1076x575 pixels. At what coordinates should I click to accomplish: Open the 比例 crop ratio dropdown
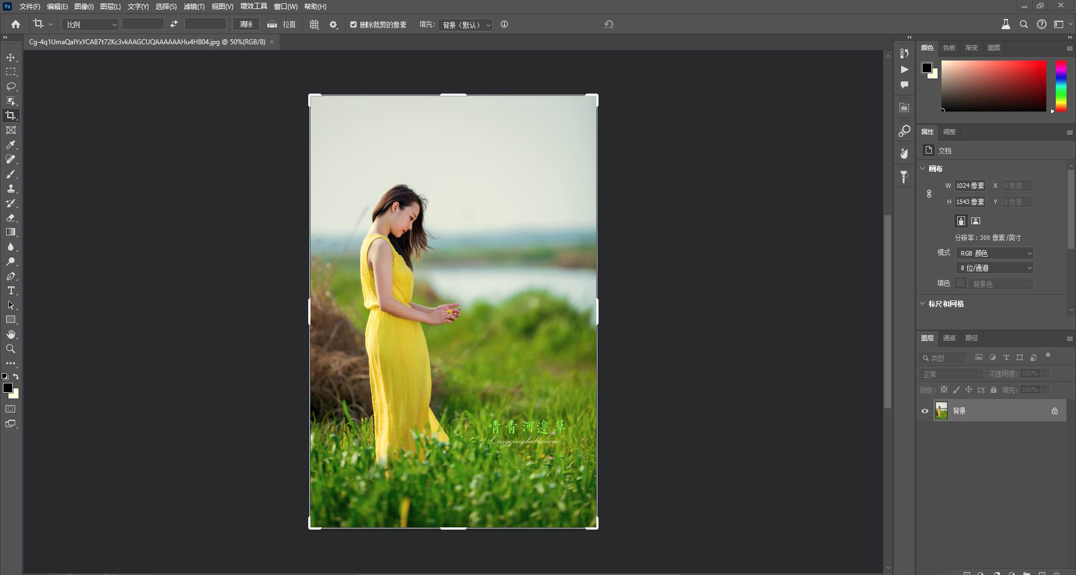91,25
